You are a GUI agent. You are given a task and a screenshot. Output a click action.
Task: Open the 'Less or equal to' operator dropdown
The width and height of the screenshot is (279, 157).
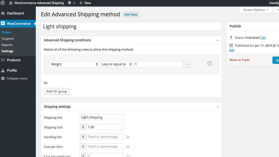pyautogui.click(x=116, y=64)
